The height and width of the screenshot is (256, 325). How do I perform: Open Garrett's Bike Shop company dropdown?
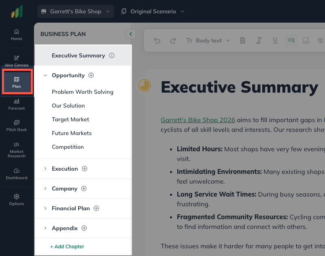click(76, 11)
